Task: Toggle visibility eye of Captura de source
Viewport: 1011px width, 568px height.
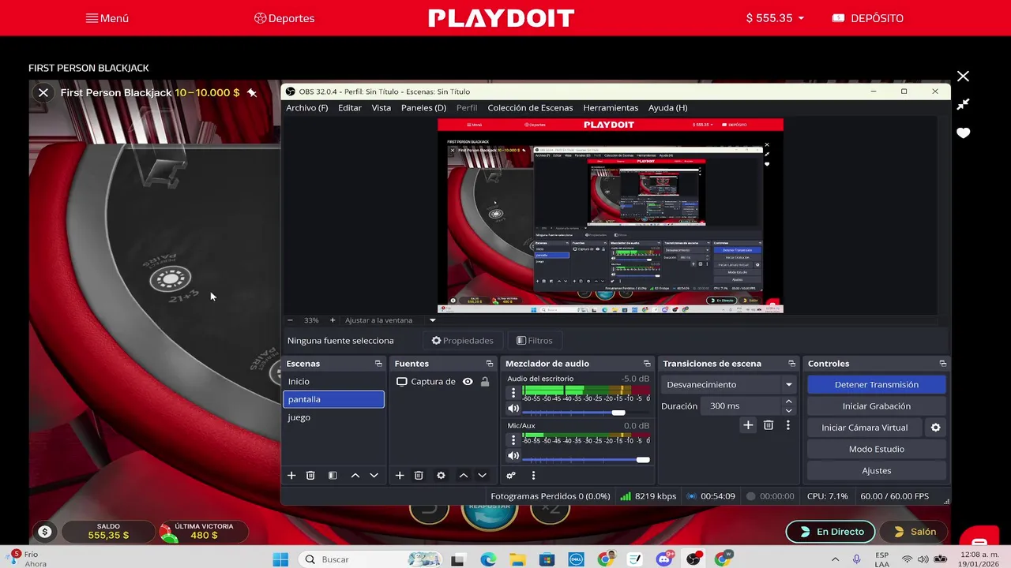Action: point(468,382)
